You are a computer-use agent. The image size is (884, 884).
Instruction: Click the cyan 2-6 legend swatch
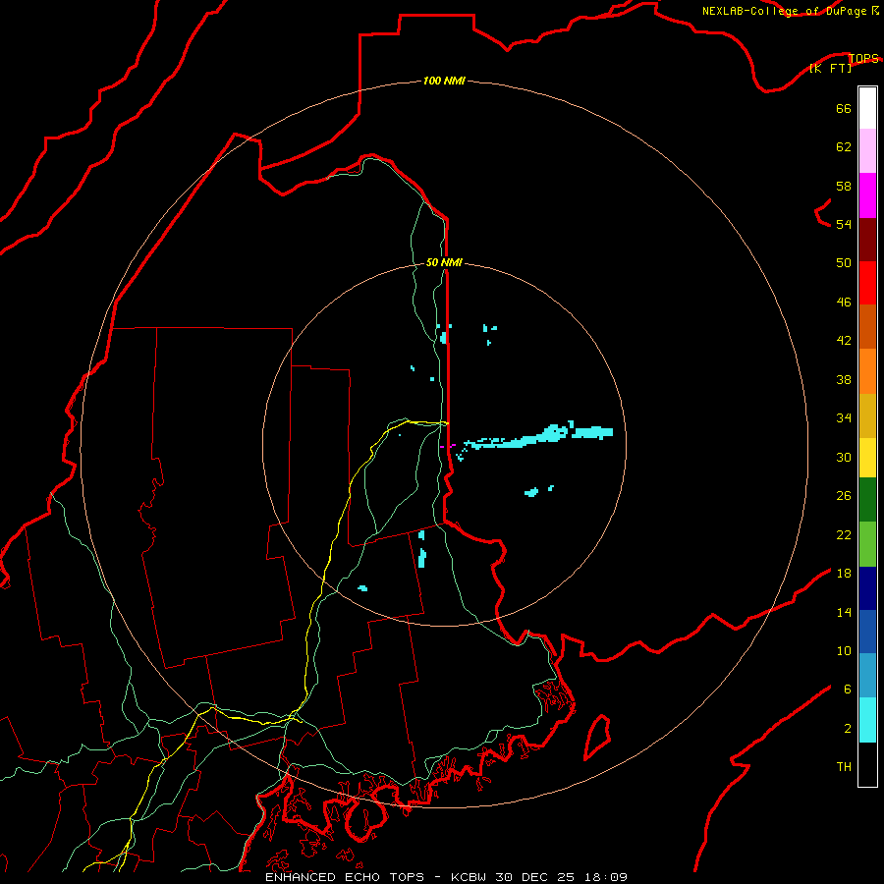point(867,720)
